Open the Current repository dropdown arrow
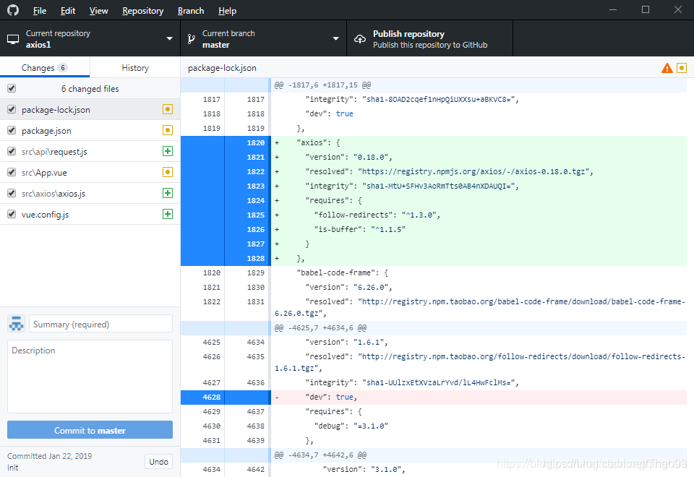This screenshot has width=694, height=477. [x=169, y=38]
